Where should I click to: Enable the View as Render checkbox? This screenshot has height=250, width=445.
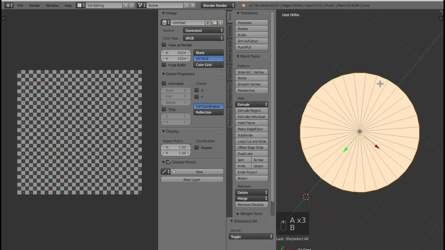tap(164, 45)
